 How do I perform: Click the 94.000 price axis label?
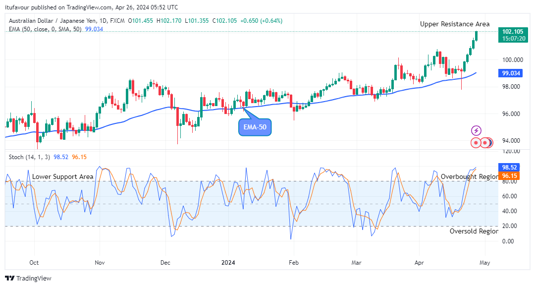point(511,141)
